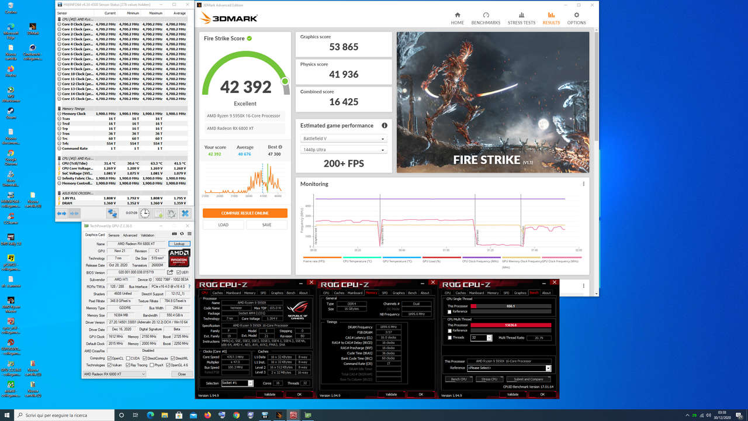The height and width of the screenshot is (421, 748).
Task: Open HWiNFO sensor settings gear
Action: click(172, 213)
